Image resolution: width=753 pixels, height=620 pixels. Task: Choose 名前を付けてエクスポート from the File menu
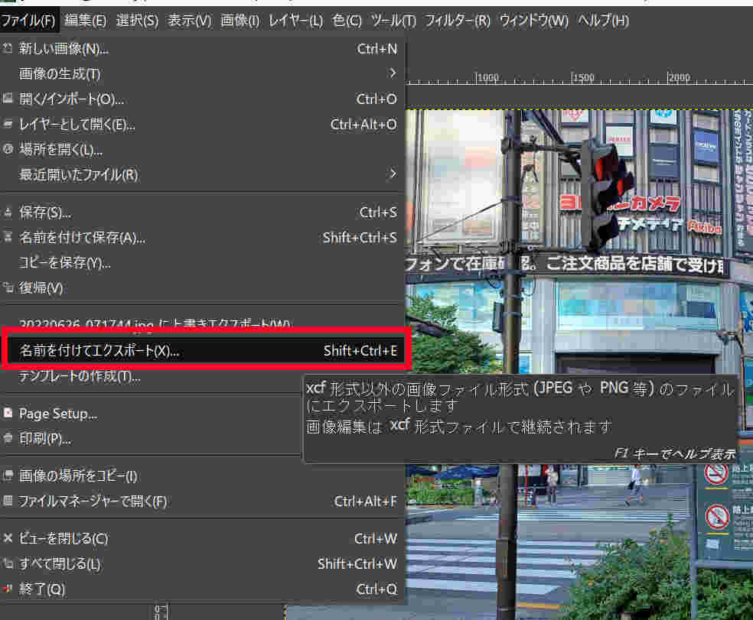click(x=99, y=351)
